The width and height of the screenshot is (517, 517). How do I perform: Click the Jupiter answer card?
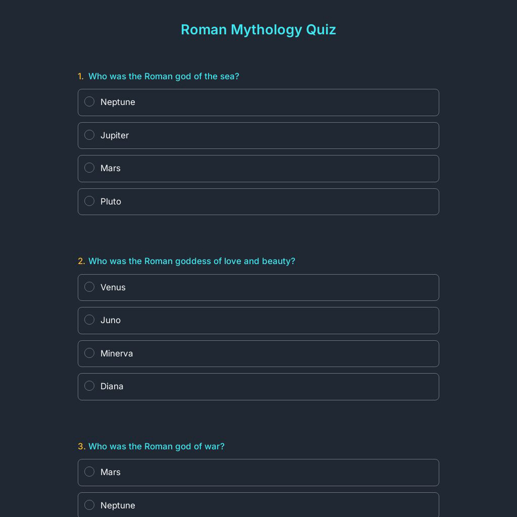click(258, 135)
